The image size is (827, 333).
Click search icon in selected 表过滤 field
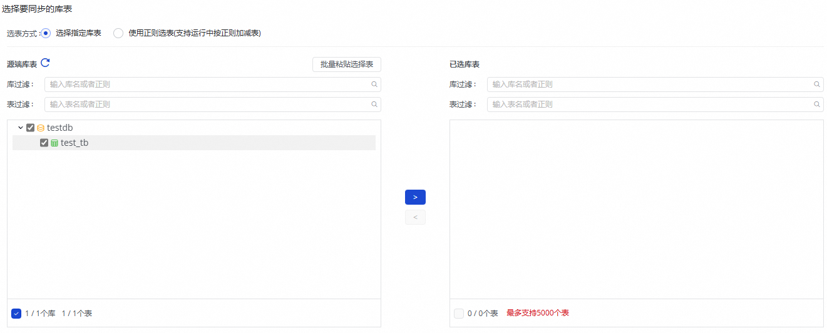[x=817, y=105]
